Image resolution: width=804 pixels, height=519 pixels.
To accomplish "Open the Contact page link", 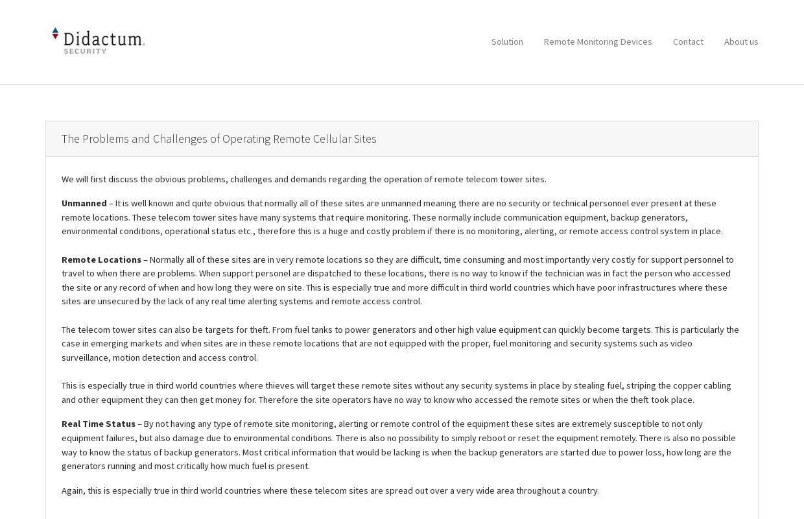I will (x=688, y=42).
